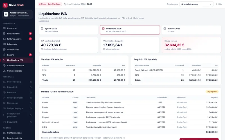The width and height of the screenshot is (225, 140).
Task: Click lock icon beside Ferie e permessi
Action: [31, 98]
